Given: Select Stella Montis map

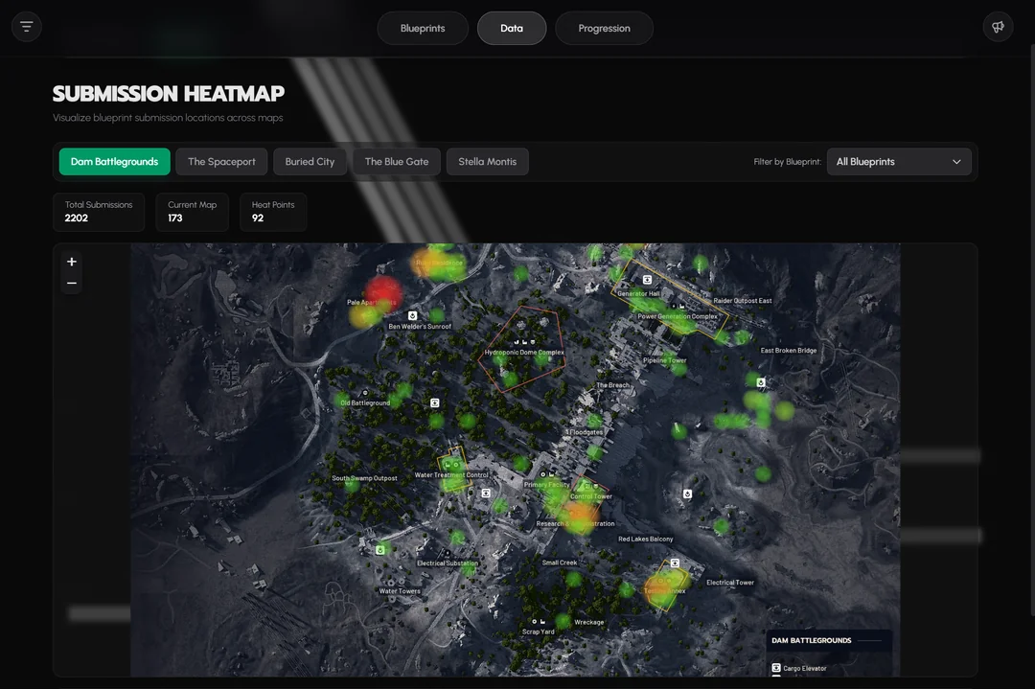Looking at the screenshot, I should pyautogui.click(x=487, y=162).
